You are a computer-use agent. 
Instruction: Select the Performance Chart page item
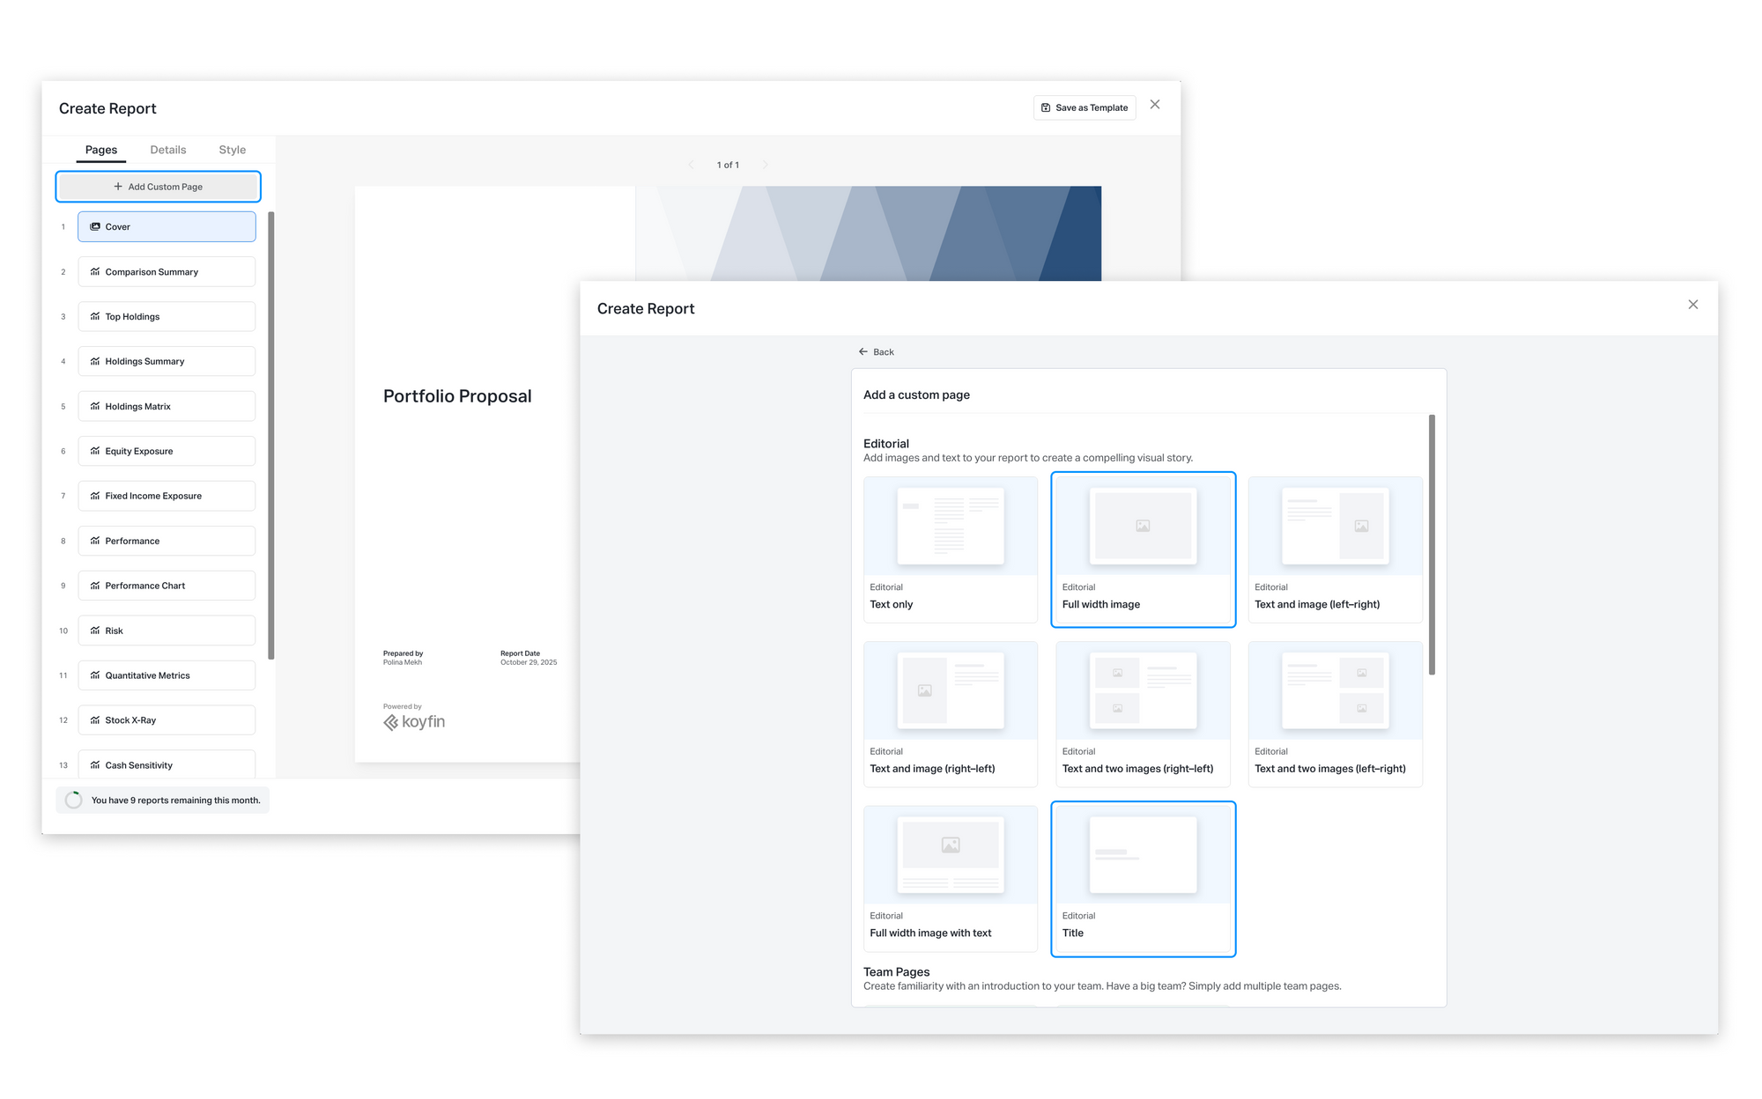click(x=167, y=586)
